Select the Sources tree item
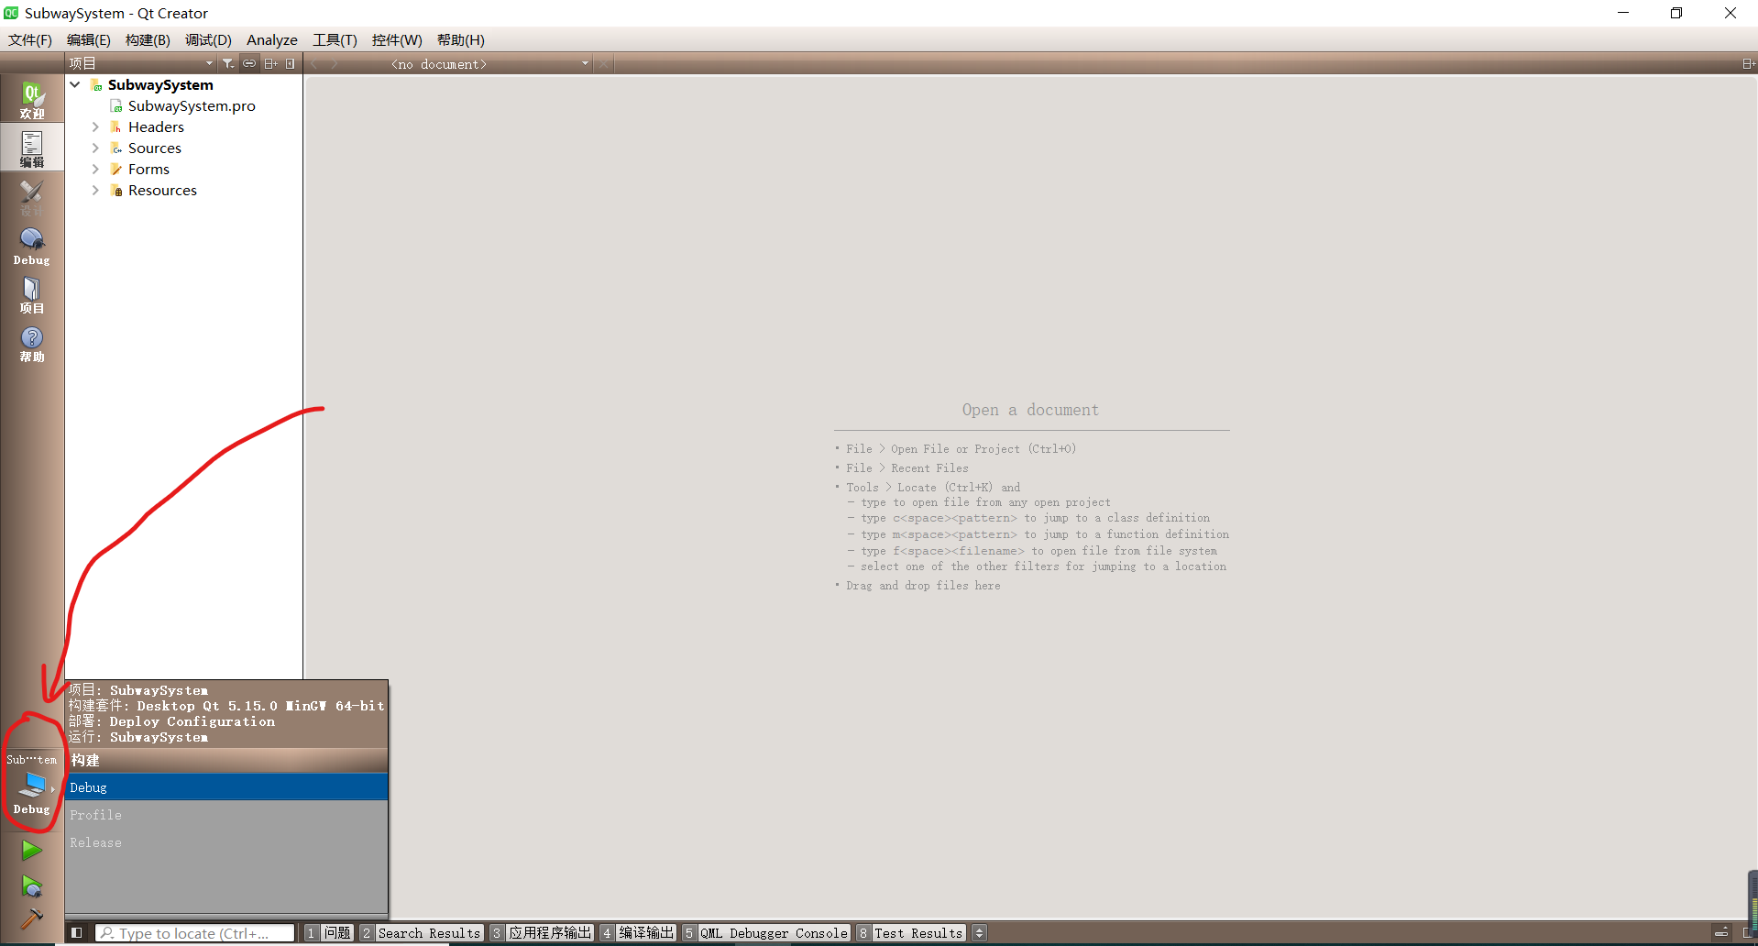Viewport: 1758px width, 946px height. 154,148
